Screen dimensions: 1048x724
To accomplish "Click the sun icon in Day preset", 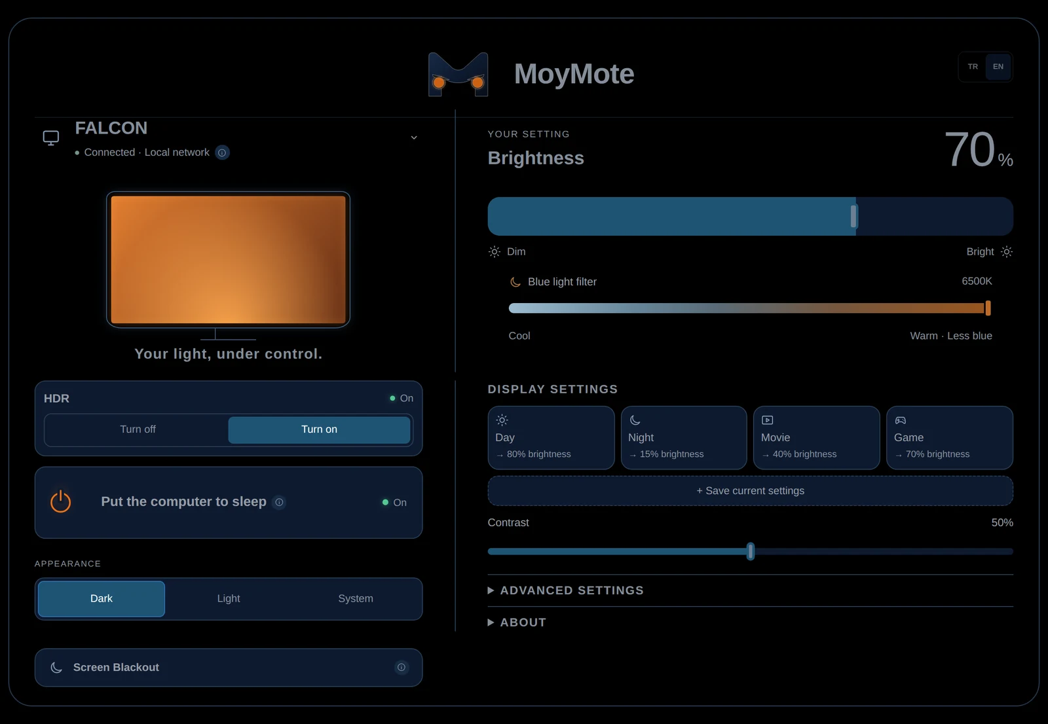I will click(x=502, y=420).
